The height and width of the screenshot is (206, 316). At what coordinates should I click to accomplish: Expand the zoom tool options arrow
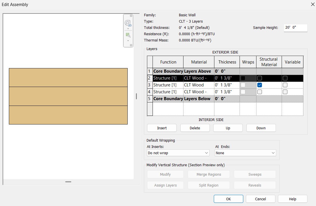pyautogui.click(x=128, y=40)
